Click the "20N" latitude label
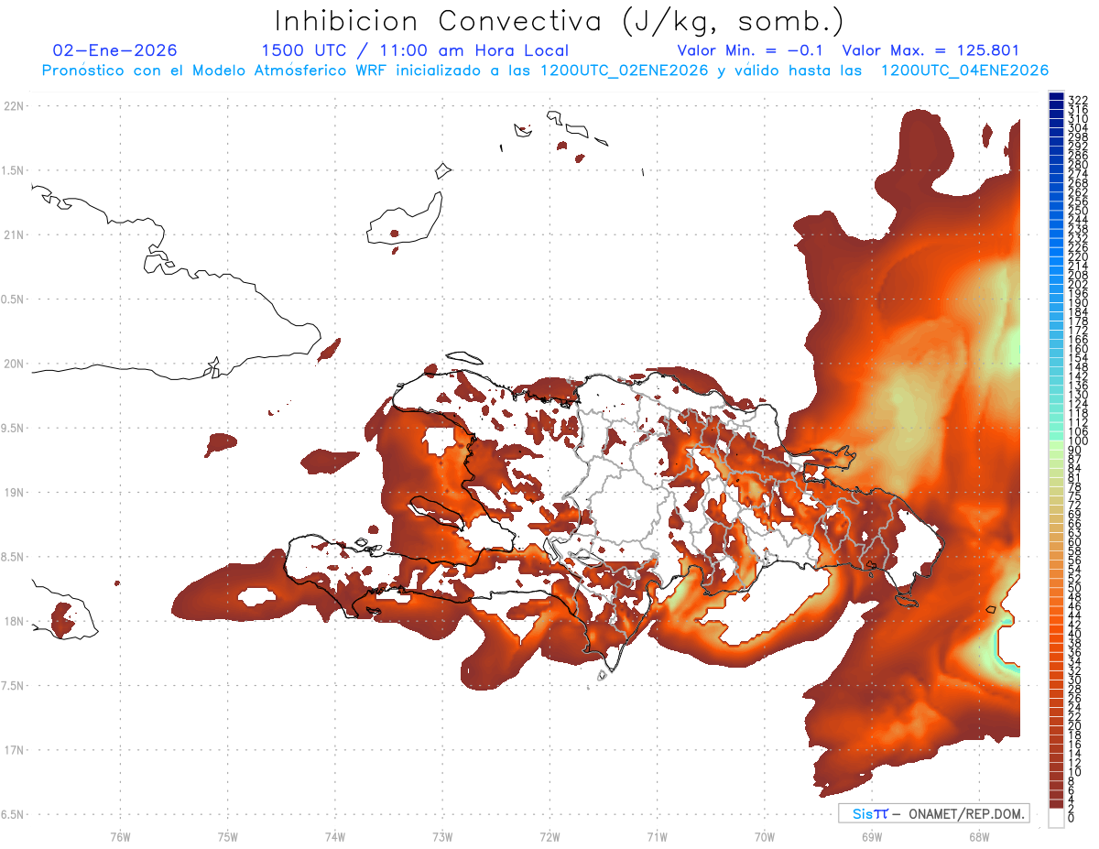Screen dimensions: 1099x849 (x=13, y=364)
